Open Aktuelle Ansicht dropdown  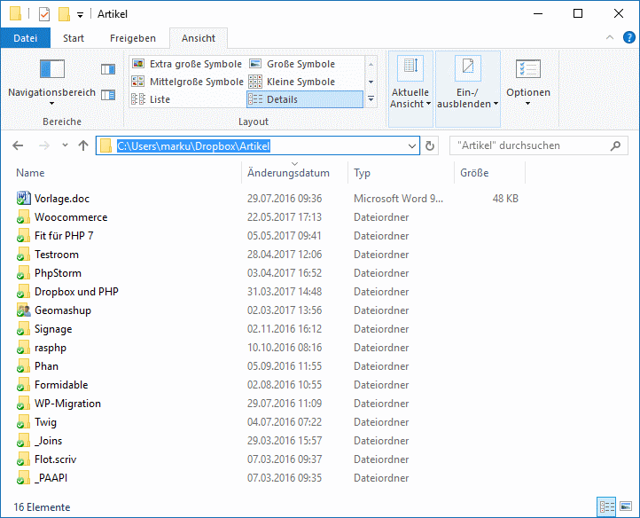pyautogui.click(x=410, y=89)
